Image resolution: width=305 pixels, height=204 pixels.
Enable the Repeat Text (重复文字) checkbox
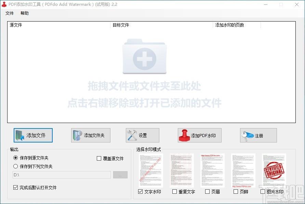pos(175,192)
